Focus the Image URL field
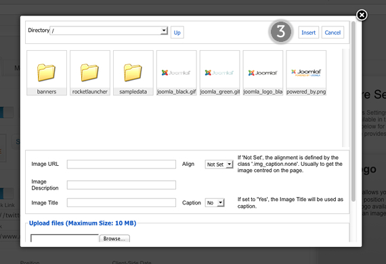386x264 pixels. [121, 164]
